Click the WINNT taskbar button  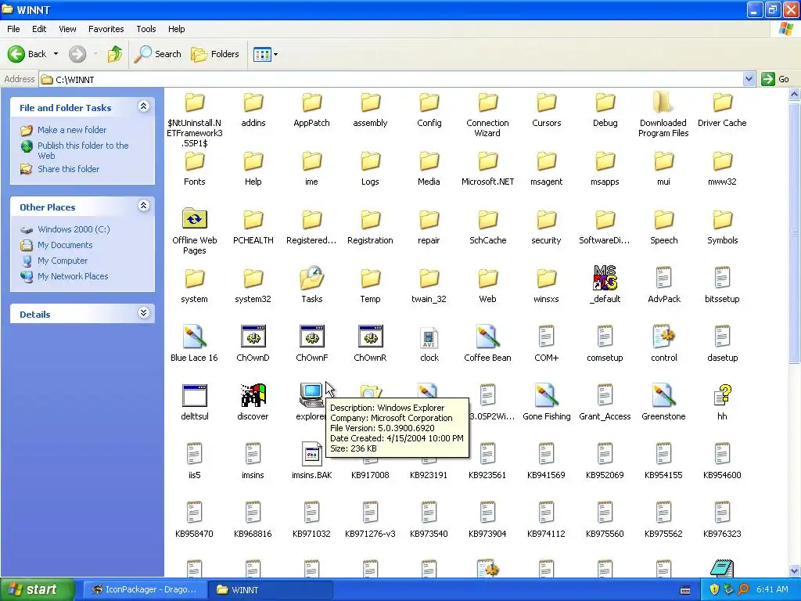tap(271, 589)
